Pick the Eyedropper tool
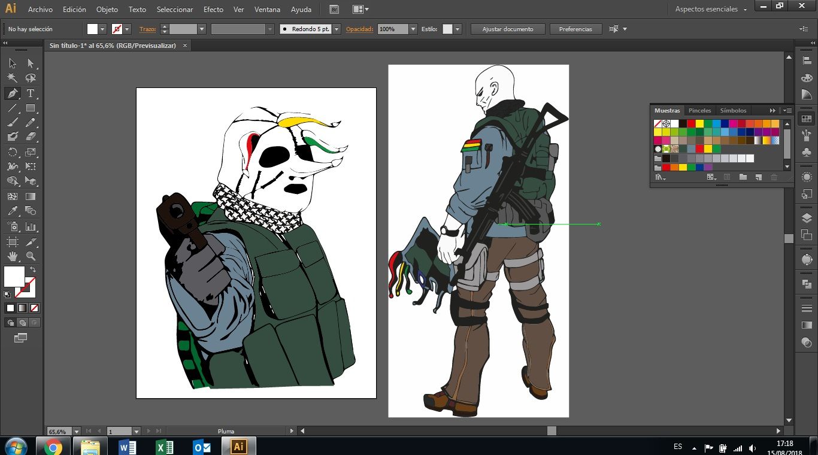 pos(12,211)
